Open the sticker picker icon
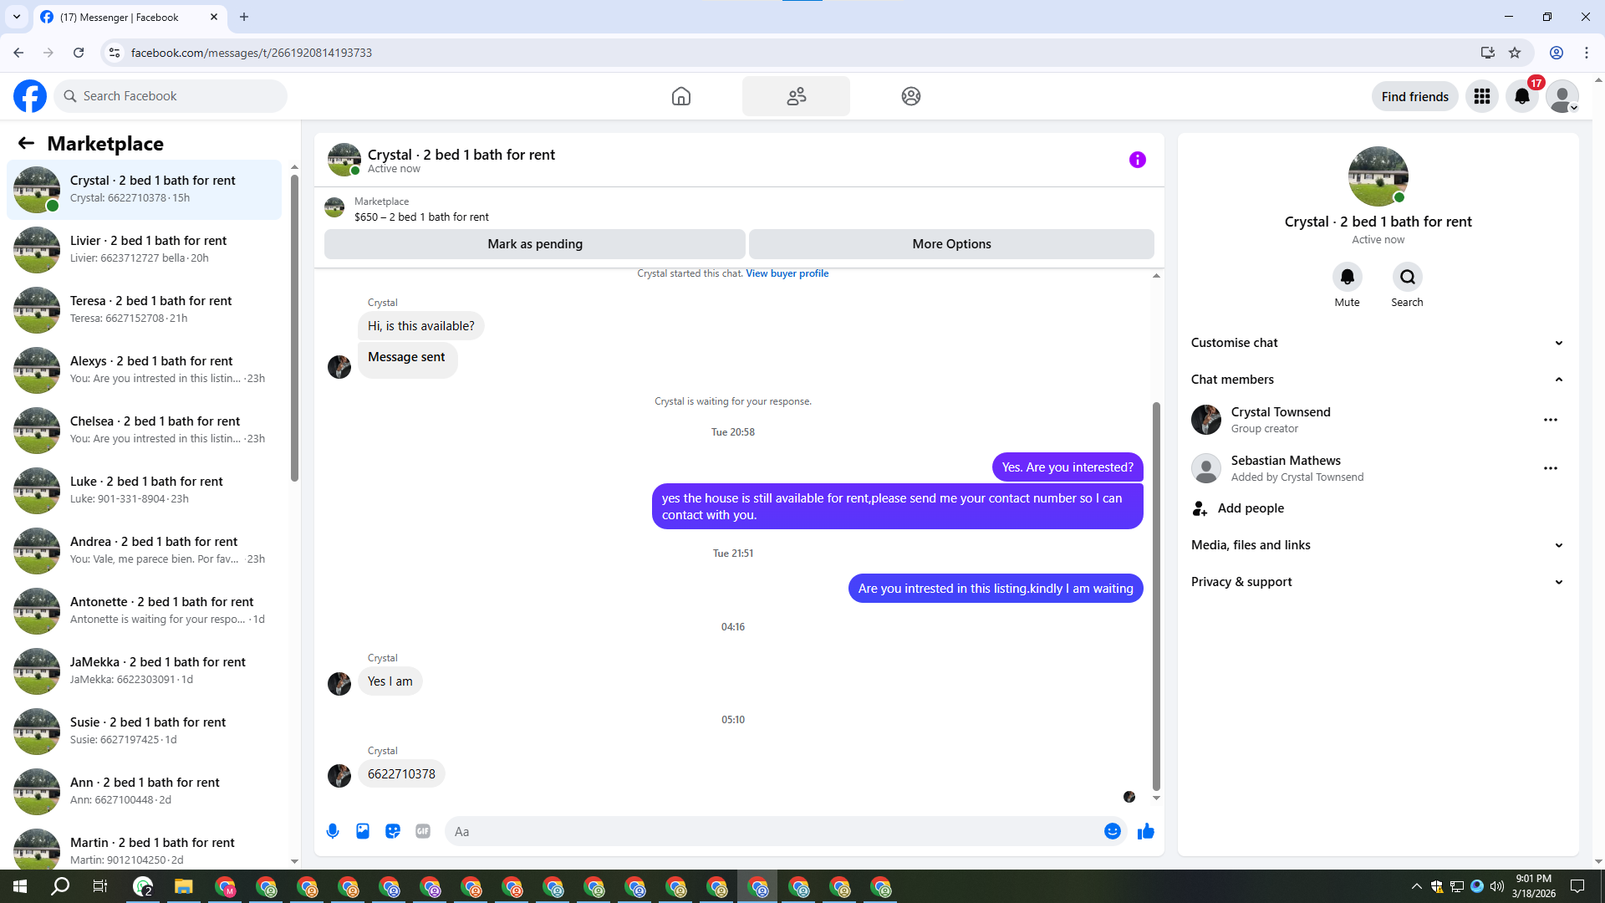Screen dimensions: 1605x903 (x=393, y=831)
